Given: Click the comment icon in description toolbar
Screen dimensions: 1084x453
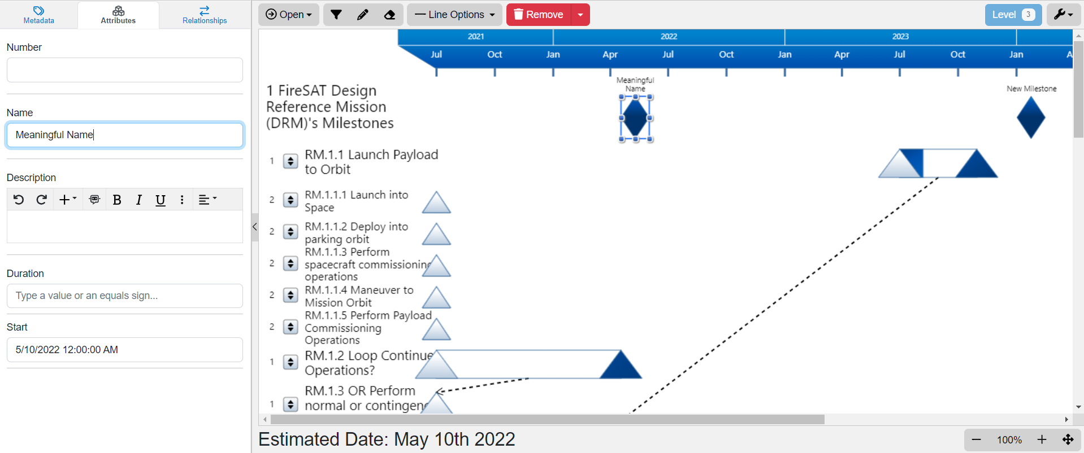Looking at the screenshot, I should [94, 200].
